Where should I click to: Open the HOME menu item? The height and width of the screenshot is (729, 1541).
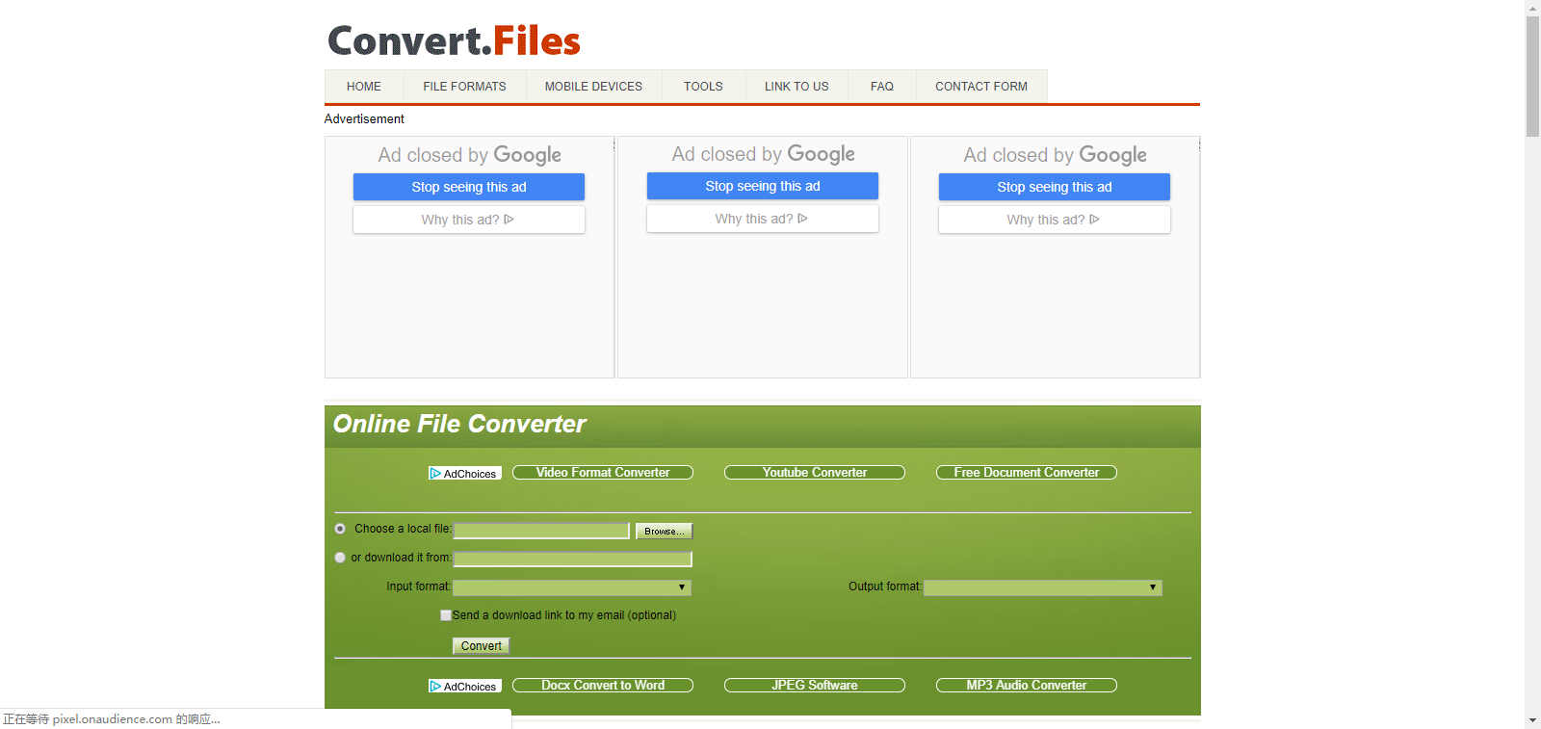click(363, 87)
